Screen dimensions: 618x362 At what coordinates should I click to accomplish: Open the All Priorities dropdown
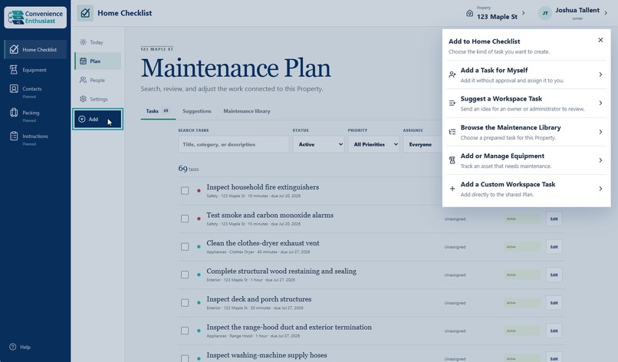point(373,144)
